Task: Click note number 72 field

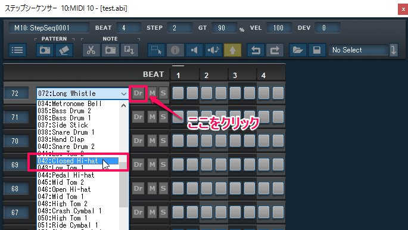Action: point(16,93)
